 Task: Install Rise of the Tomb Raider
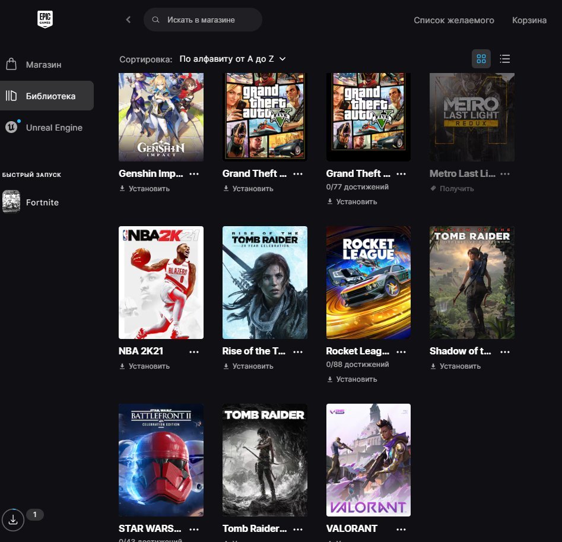248,366
